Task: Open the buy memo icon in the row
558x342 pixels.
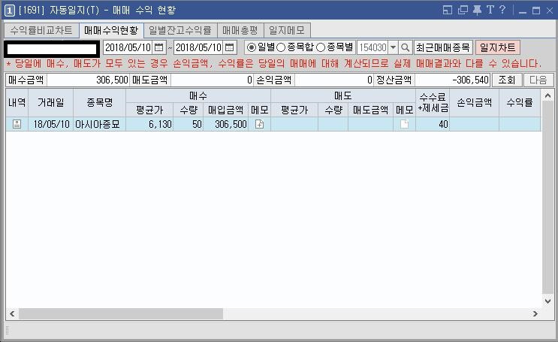Action: pyautogui.click(x=259, y=124)
